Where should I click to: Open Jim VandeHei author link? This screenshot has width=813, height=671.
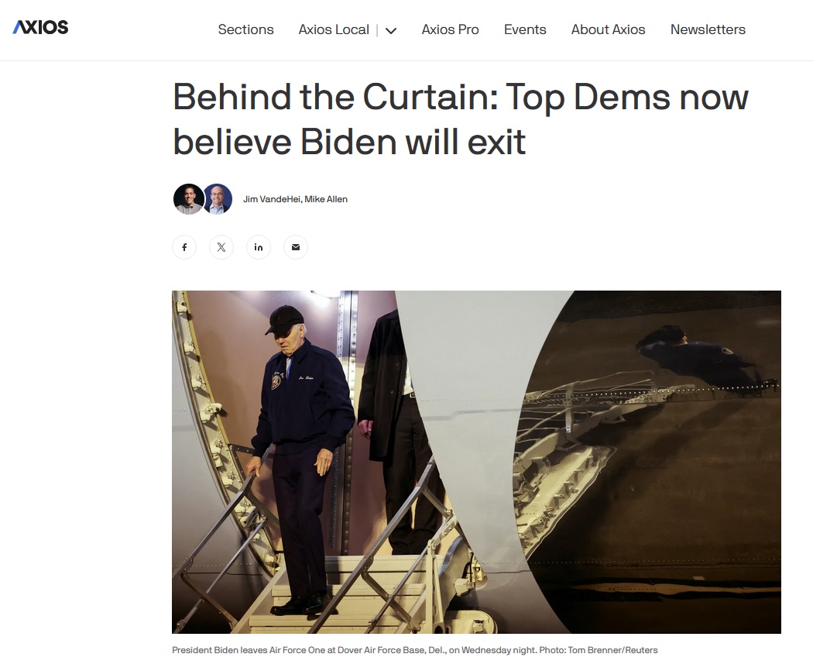[272, 199]
